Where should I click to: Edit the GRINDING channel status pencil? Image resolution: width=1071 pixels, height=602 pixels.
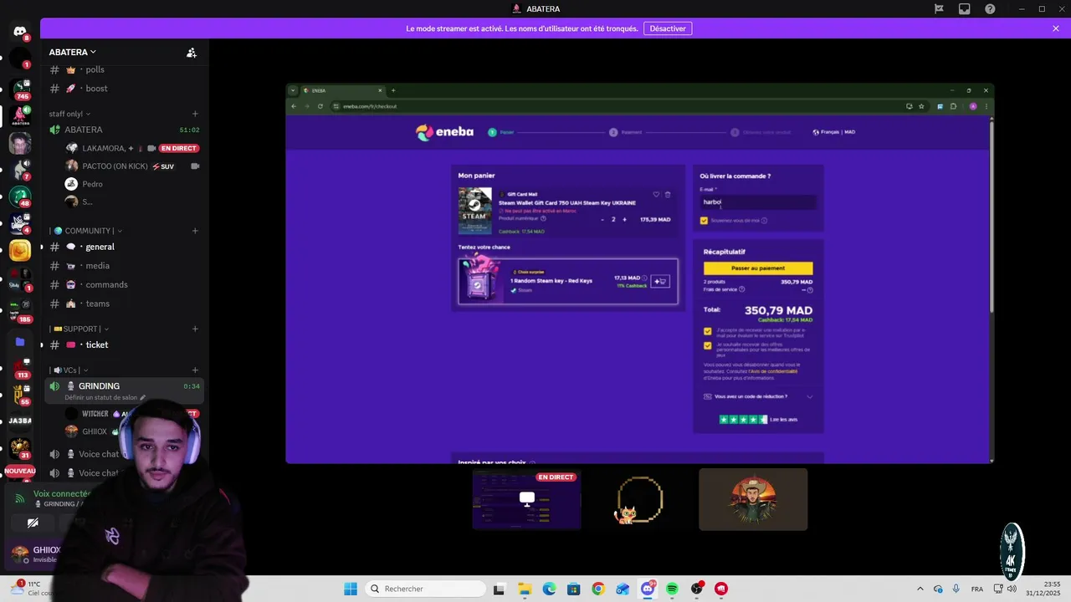pos(143,398)
